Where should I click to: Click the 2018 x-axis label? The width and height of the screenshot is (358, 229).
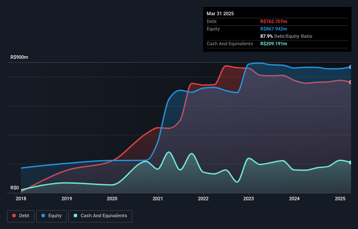pyautogui.click(x=21, y=199)
